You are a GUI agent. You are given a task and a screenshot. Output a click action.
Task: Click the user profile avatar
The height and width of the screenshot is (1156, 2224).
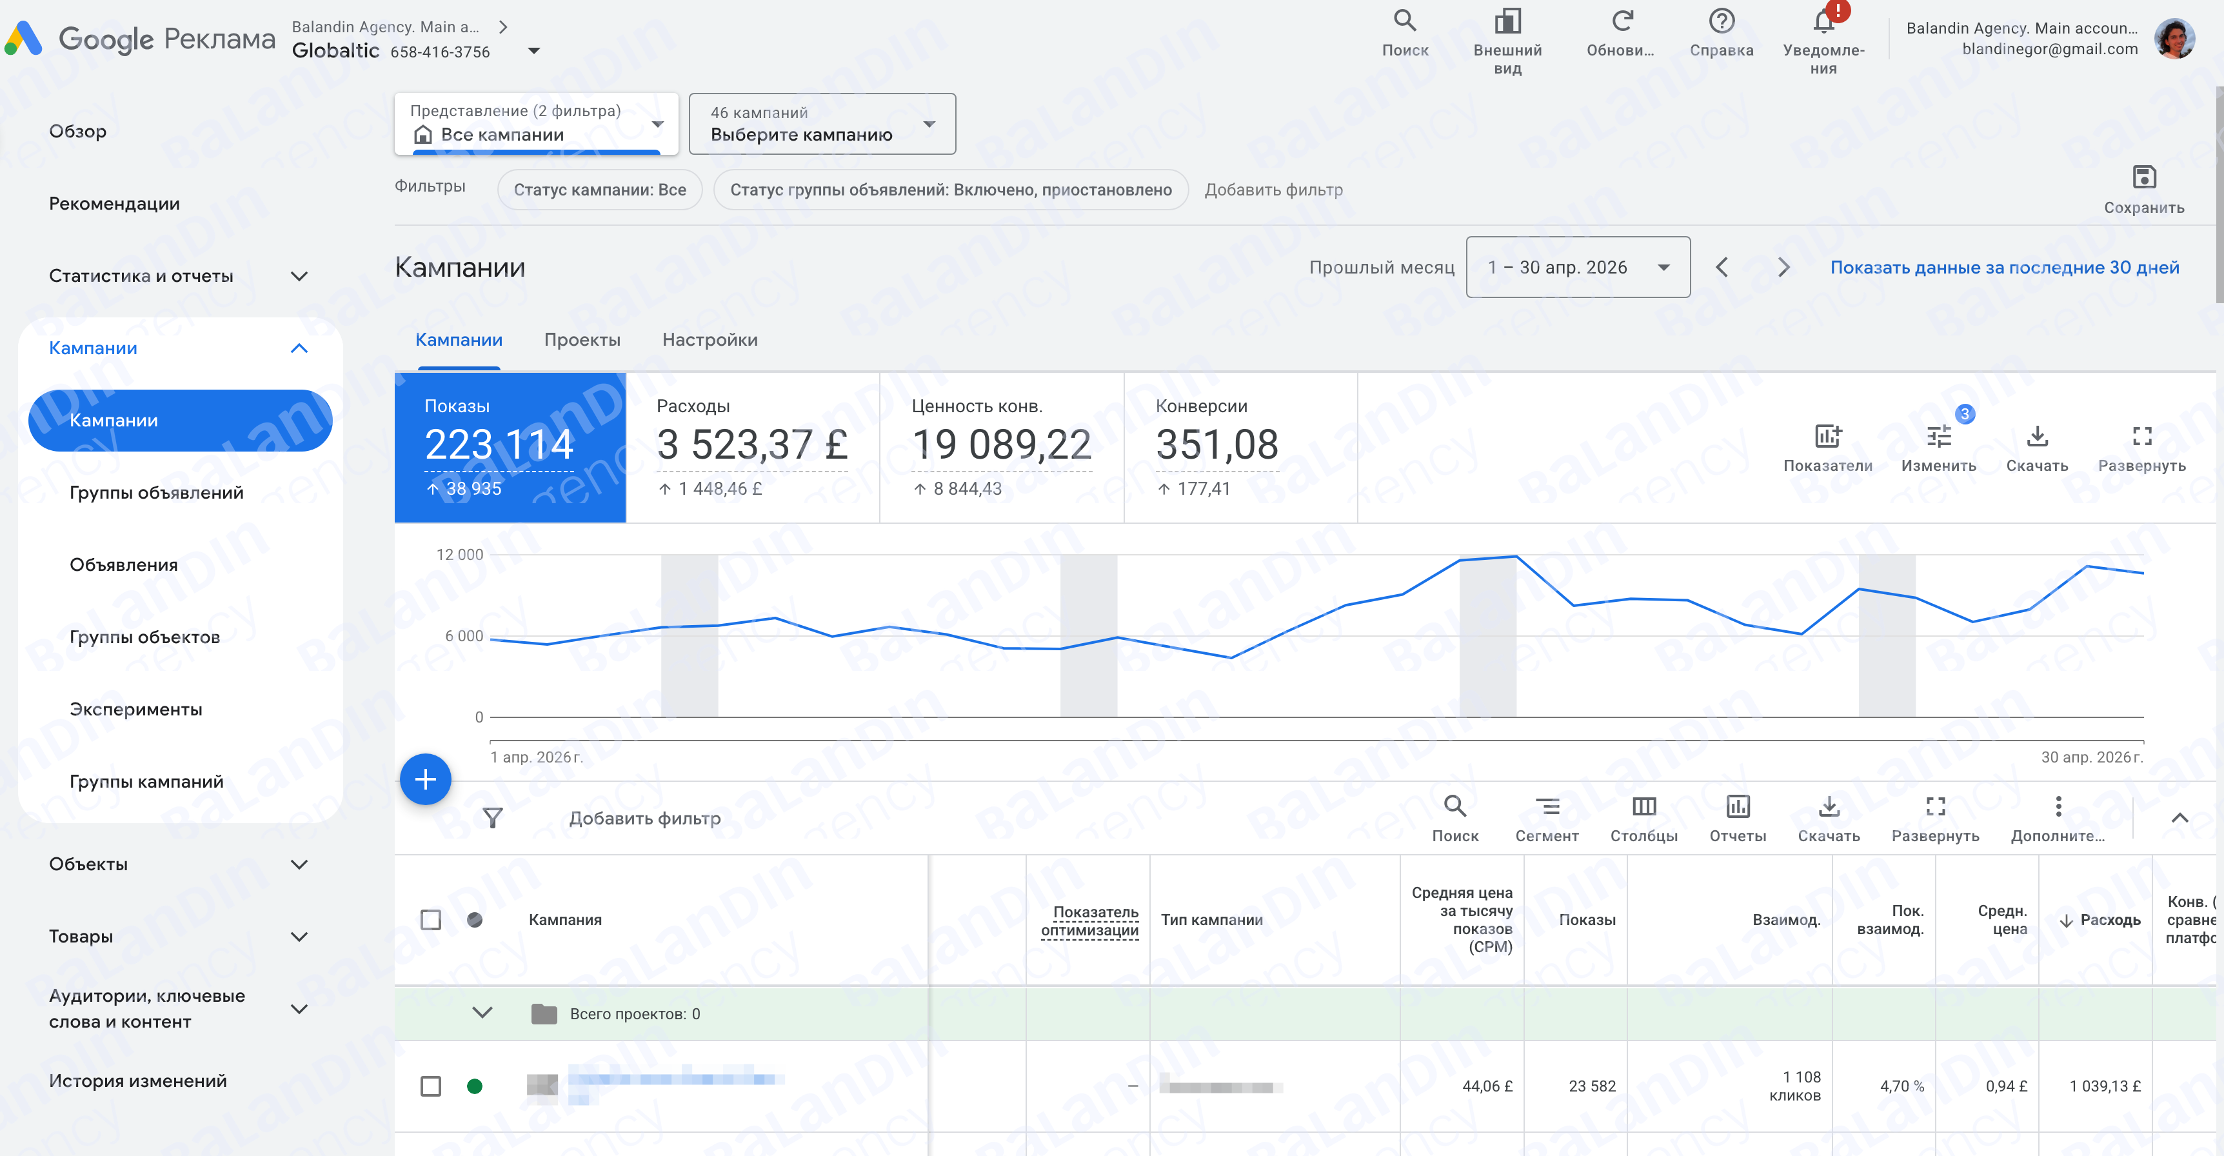pos(2174,38)
